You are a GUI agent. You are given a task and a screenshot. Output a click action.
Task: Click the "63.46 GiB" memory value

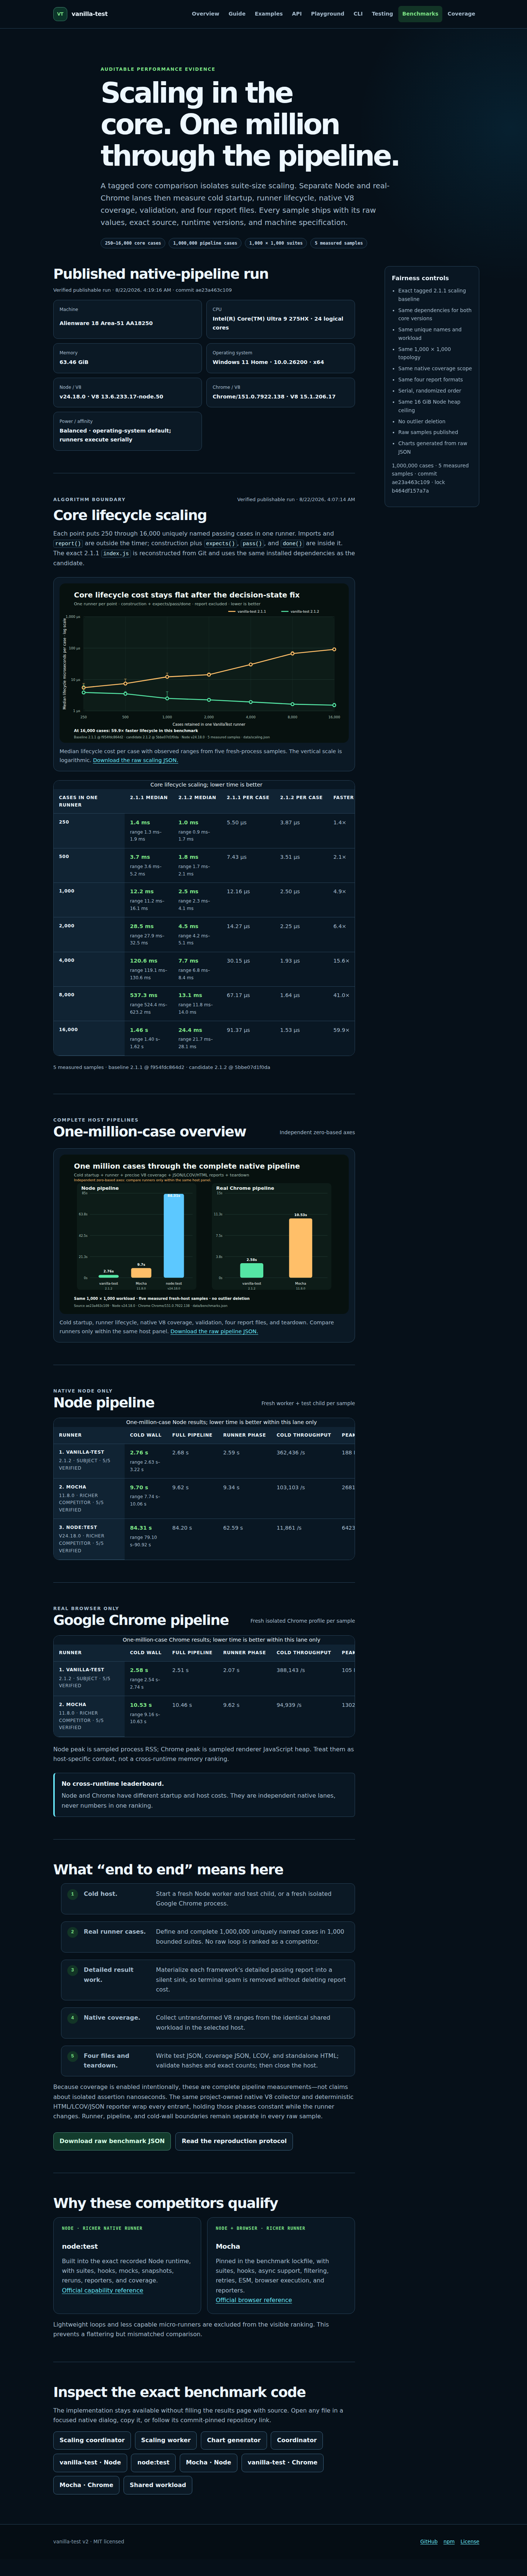coord(74,362)
